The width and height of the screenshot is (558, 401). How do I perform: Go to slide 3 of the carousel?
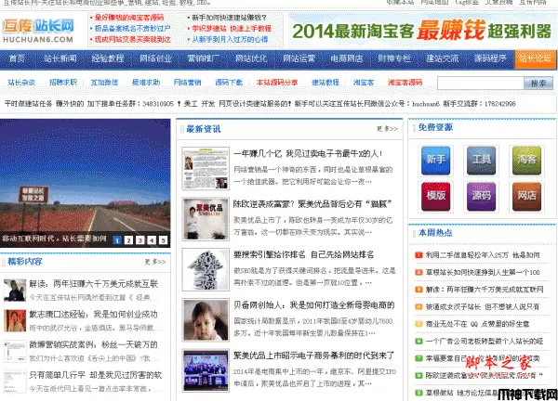(140, 240)
